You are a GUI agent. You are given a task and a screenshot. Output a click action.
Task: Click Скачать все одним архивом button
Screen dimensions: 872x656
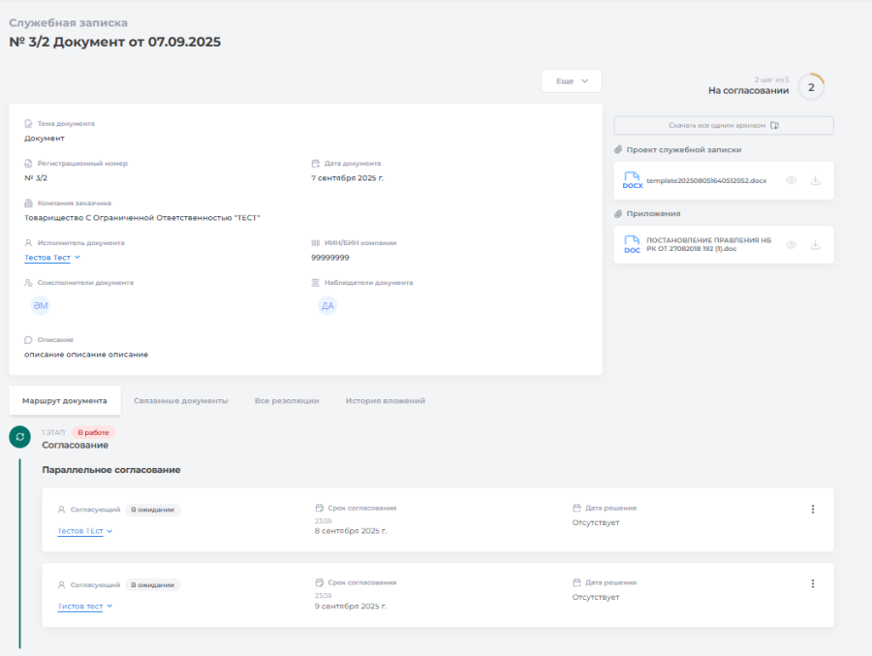tap(723, 125)
